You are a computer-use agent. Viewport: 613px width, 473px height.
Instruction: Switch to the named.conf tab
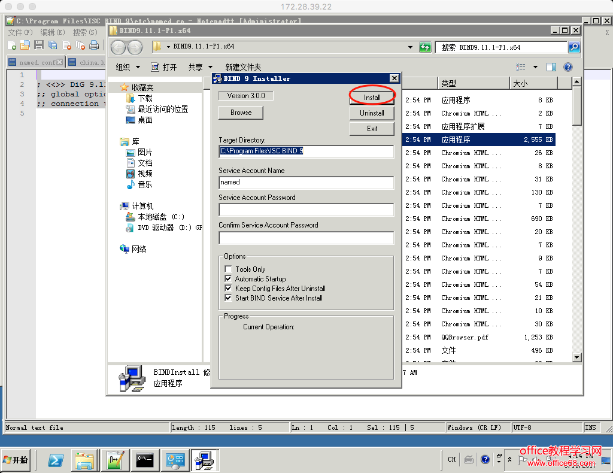[34, 62]
